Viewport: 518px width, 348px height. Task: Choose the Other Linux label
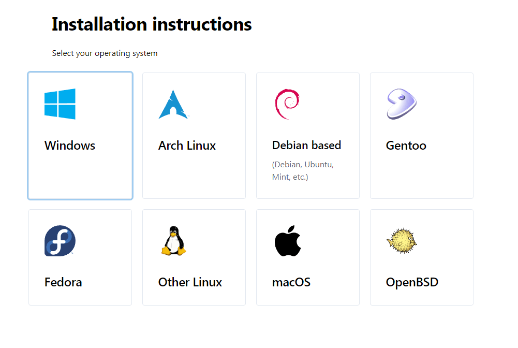coord(190,282)
